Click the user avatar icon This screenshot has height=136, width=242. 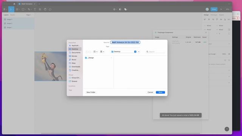pos(207,9)
